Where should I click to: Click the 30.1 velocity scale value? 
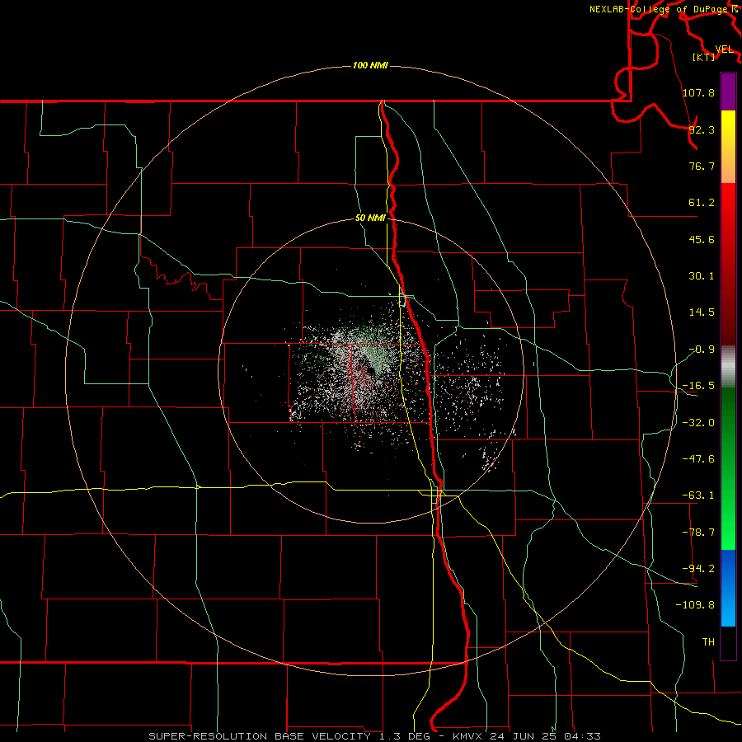(x=702, y=276)
